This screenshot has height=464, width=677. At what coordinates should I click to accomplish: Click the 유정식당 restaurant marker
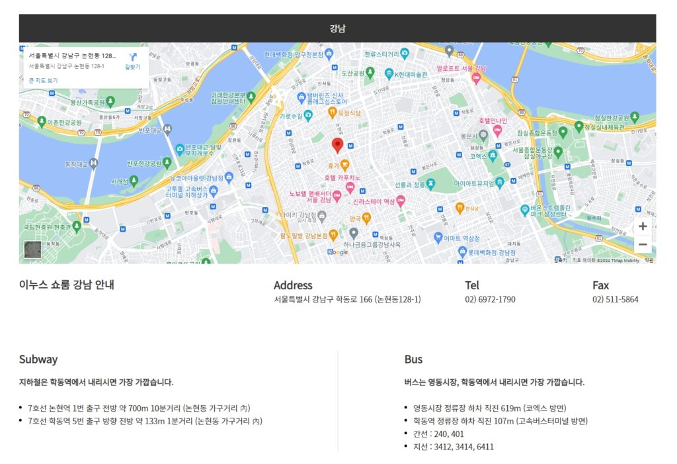click(x=331, y=112)
